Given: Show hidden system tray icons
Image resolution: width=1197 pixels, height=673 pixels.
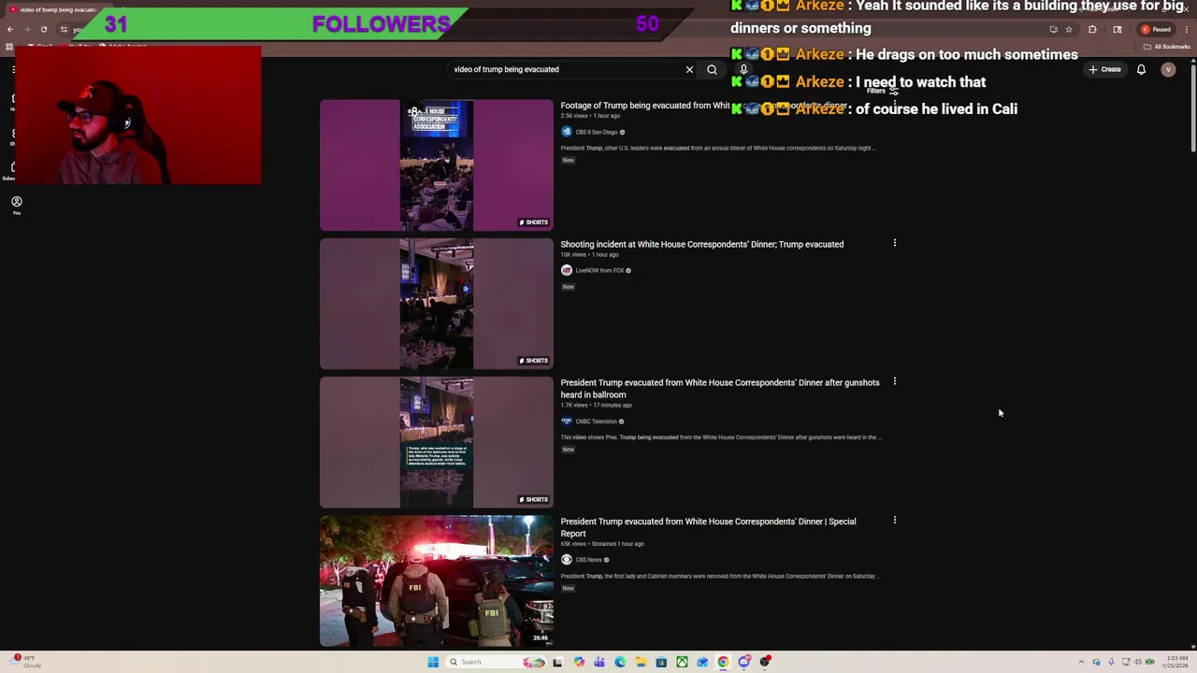Looking at the screenshot, I should [x=1081, y=662].
